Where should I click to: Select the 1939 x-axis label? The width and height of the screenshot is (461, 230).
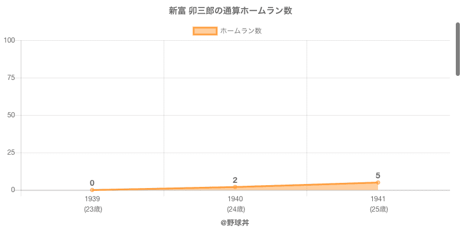click(92, 199)
